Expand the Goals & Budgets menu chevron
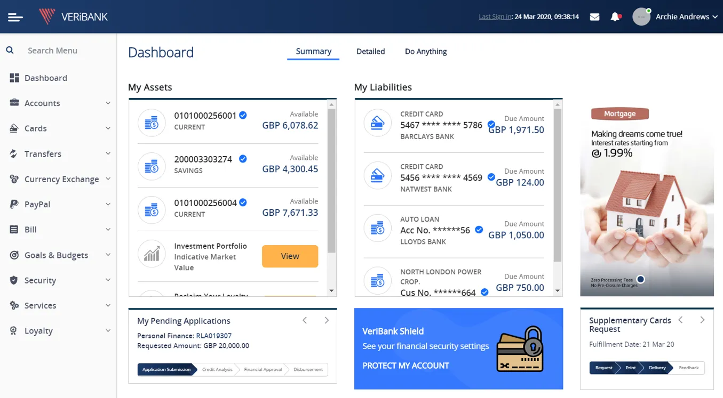723x398 pixels. (108, 255)
